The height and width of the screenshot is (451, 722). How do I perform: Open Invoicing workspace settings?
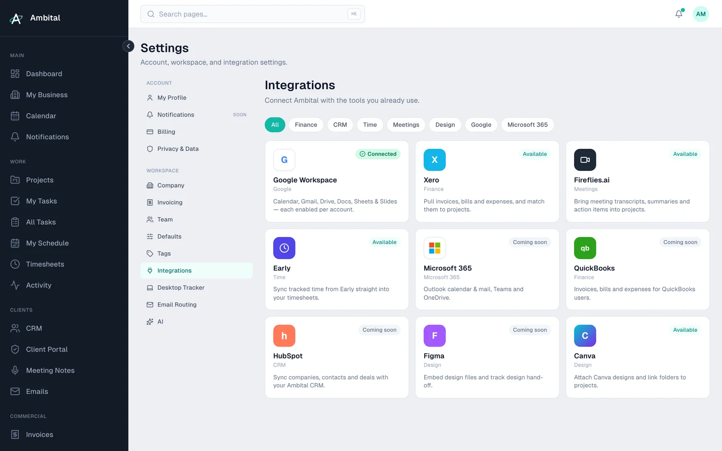[196, 202]
